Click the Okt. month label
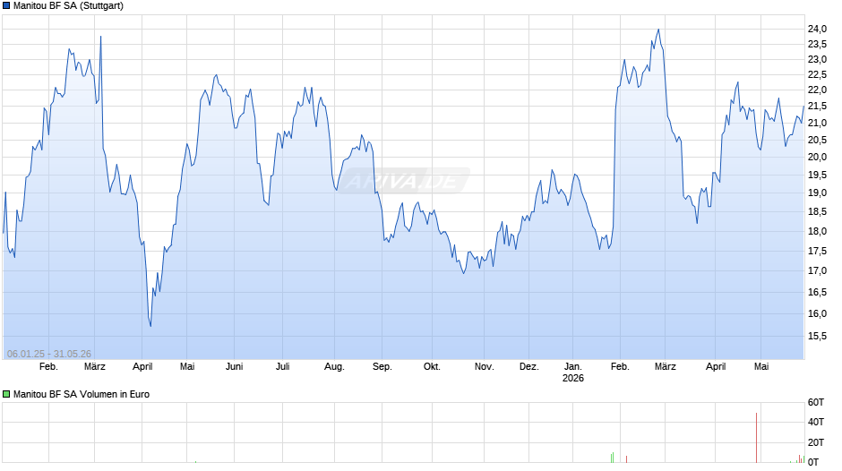Screen dimensions: 842x471 point(432,366)
